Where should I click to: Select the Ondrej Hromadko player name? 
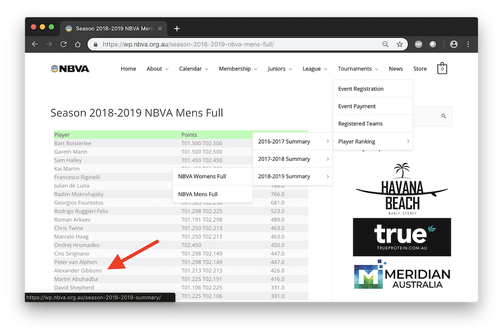click(77, 245)
